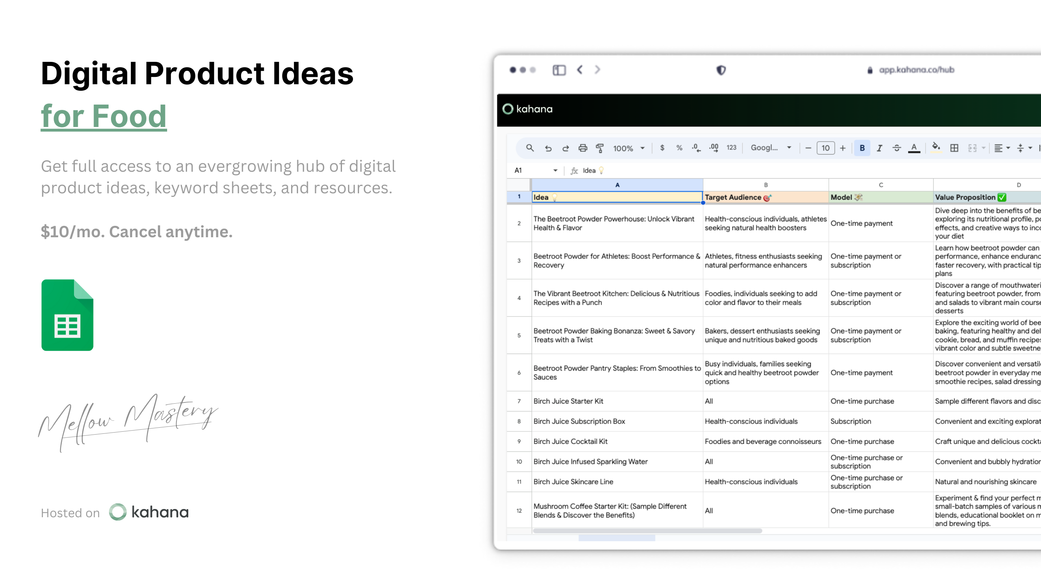
Task: Click the Value Proposition header cell
Action: point(987,197)
